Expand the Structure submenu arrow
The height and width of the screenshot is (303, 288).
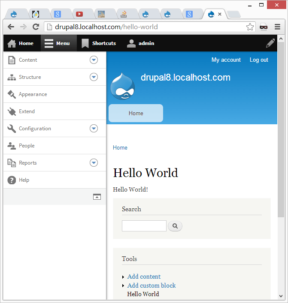94,77
